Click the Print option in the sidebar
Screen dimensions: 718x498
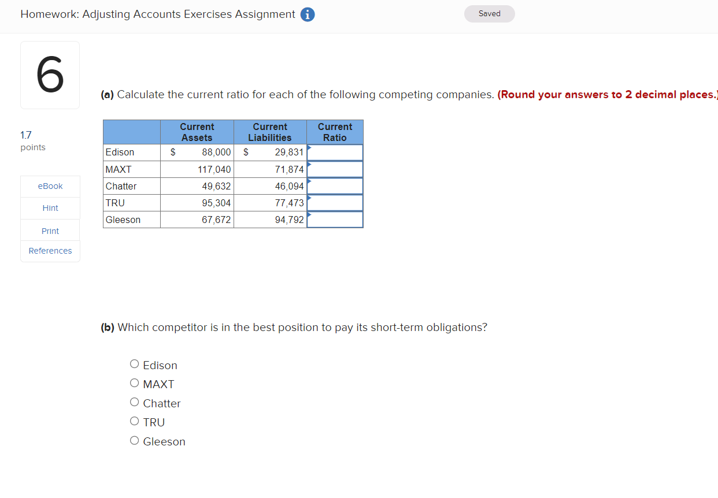(50, 230)
